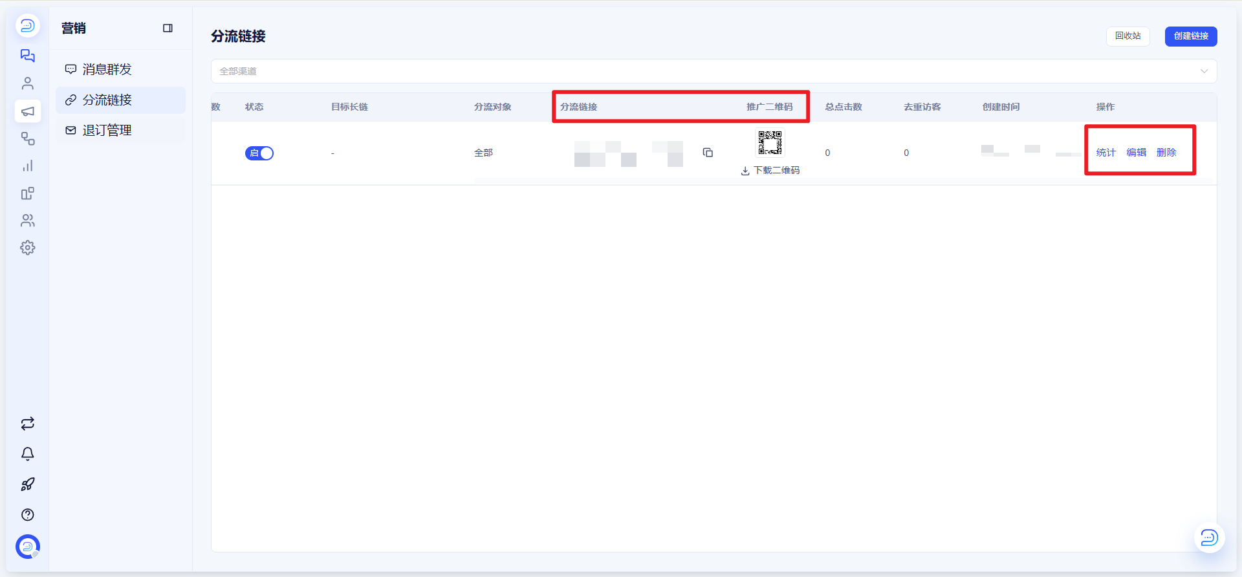Open the team members icon in sidebar
The height and width of the screenshot is (577, 1242).
tap(27, 221)
